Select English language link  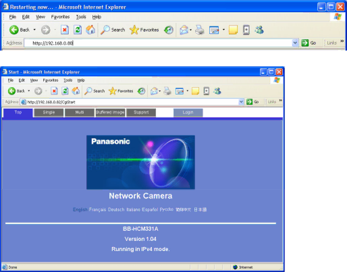click(80, 209)
